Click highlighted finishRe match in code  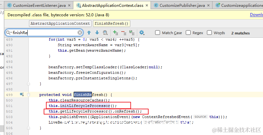pos(83,95)
